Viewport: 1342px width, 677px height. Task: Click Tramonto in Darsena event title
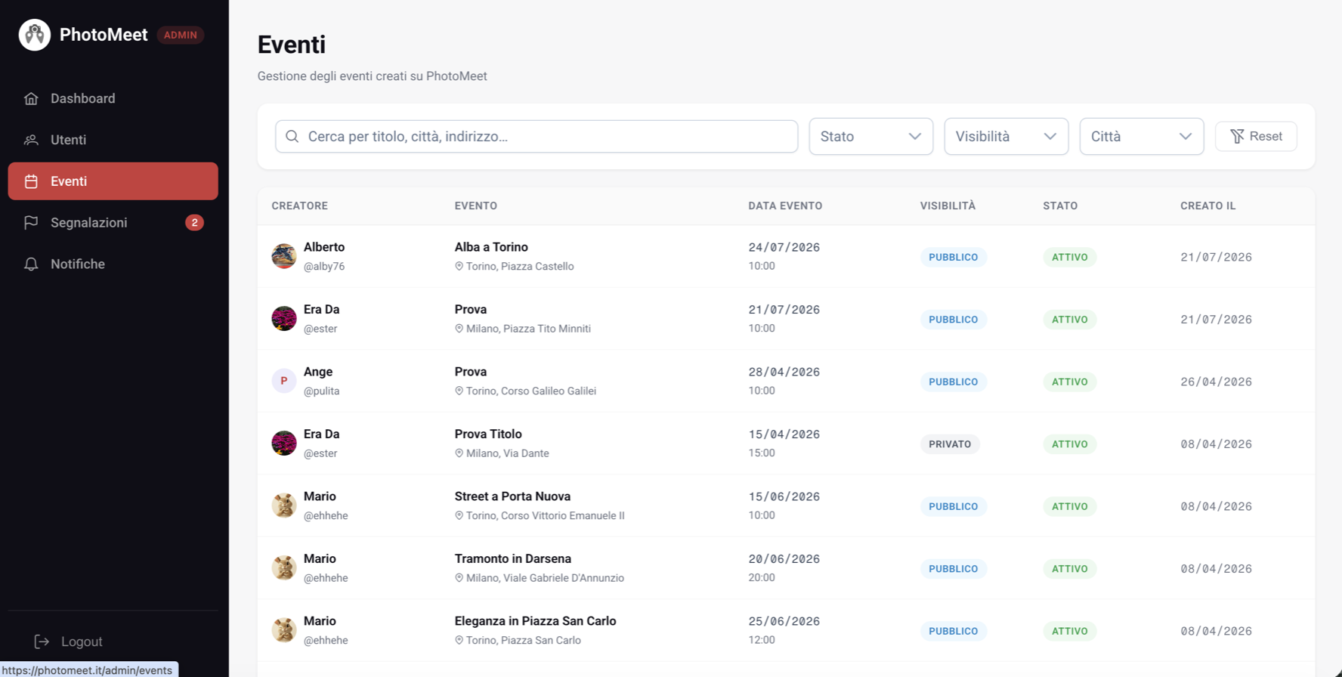pyautogui.click(x=512, y=558)
